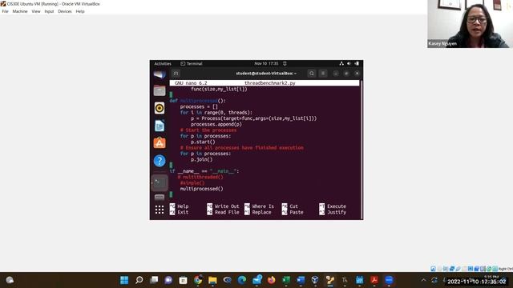Image resolution: width=513 pixels, height=288 pixels.
Task: Open Zoom from the taskbar
Action: pyautogui.click(x=389, y=280)
